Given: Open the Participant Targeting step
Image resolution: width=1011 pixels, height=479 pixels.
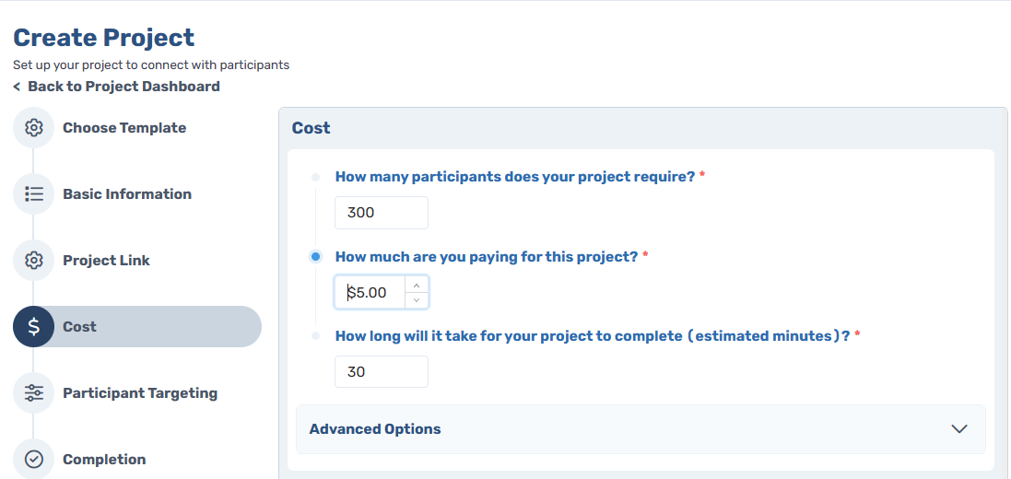Looking at the screenshot, I should click(x=140, y=393).
